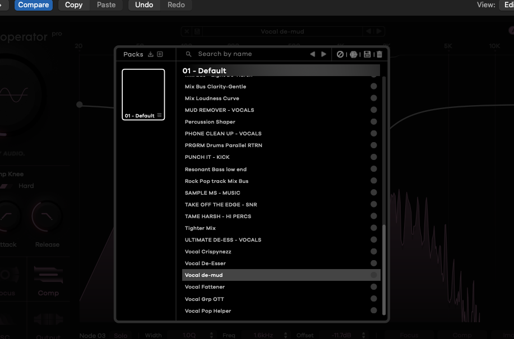Click the preset list scrollbar
Screen dimensions: 514x339
coord(384,269)
